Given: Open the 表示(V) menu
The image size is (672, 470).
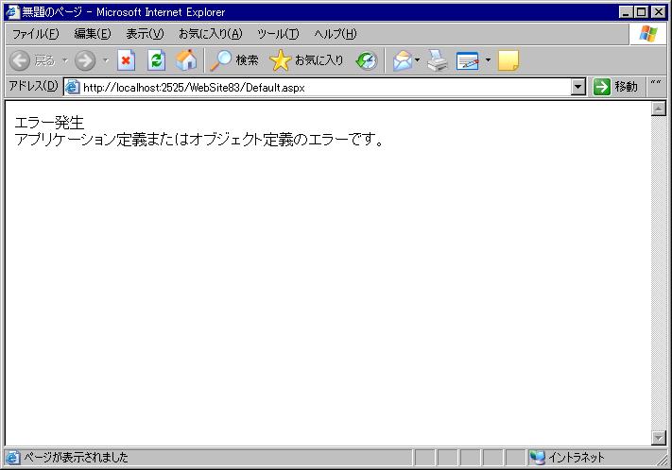Looking at the screenshot, I should point(145,34).
